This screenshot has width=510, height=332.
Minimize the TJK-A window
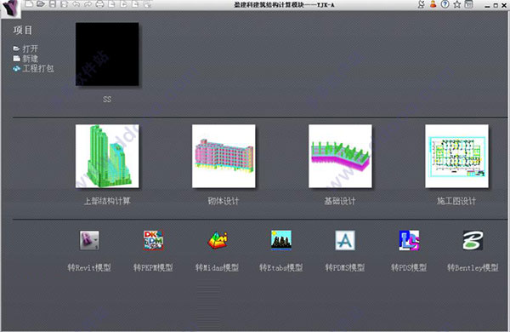click(x=487, y=6)
